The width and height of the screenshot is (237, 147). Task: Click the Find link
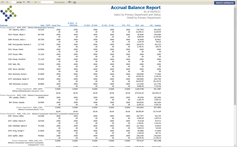coord(56,2)
